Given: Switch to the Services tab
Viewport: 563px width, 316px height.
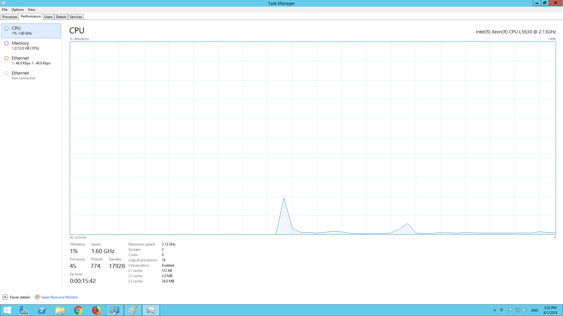Looking at the screenshot, I should (76, 17).
